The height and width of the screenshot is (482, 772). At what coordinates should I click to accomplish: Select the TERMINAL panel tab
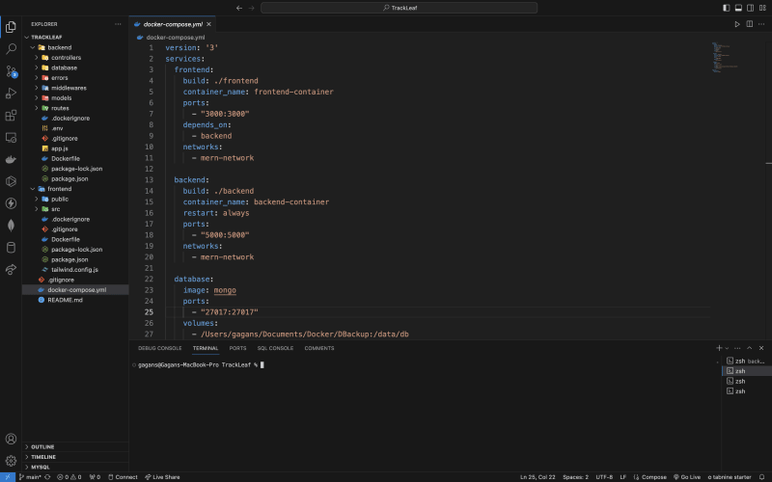tap(206, 348)
